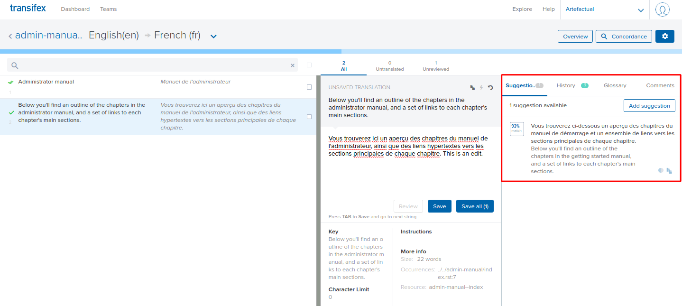Click the machine translate lightning icon

point(481,88)
